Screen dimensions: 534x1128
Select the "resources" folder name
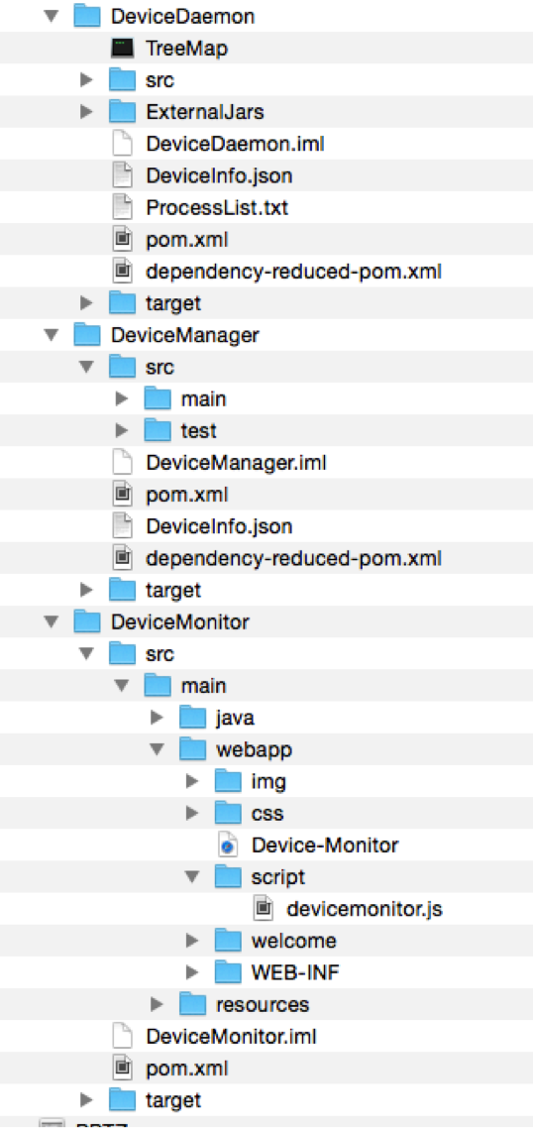pyautogui.click(x=263, y=1003)
